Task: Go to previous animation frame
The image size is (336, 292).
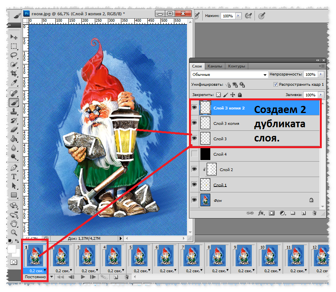Action: 72,277
